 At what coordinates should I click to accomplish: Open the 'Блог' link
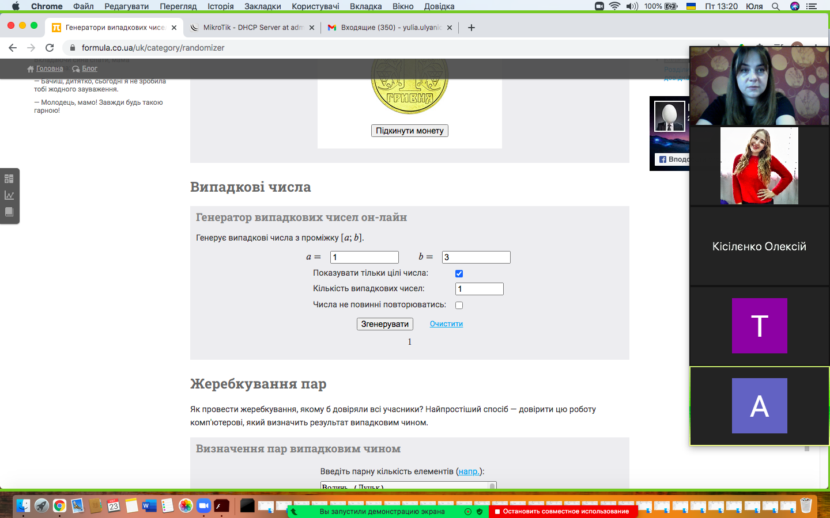pos(89,68)
